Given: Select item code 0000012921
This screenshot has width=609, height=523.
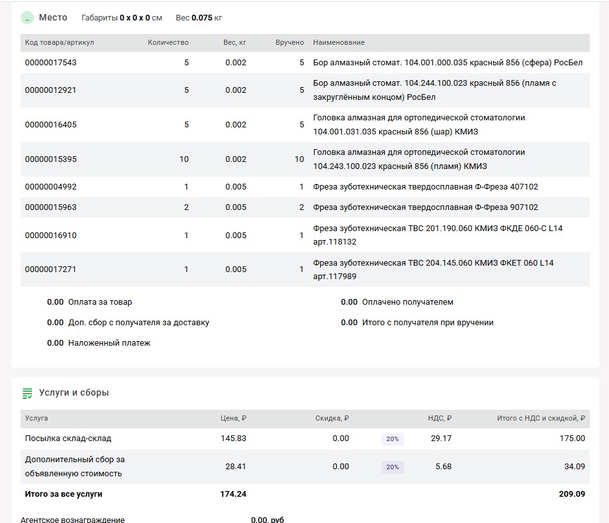Looking at the screenshot, I should tap(51, 90).
